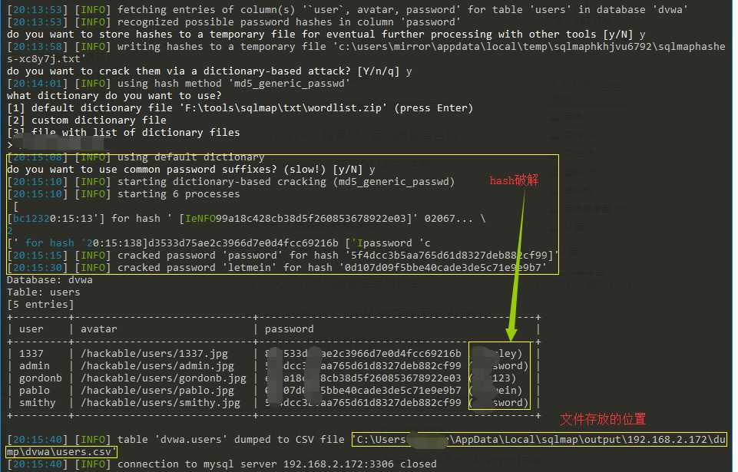Click the text 'md5_generic_passwd' in the hash method line
This screenshot has height=472, width=738.
[x=289, y=84]
